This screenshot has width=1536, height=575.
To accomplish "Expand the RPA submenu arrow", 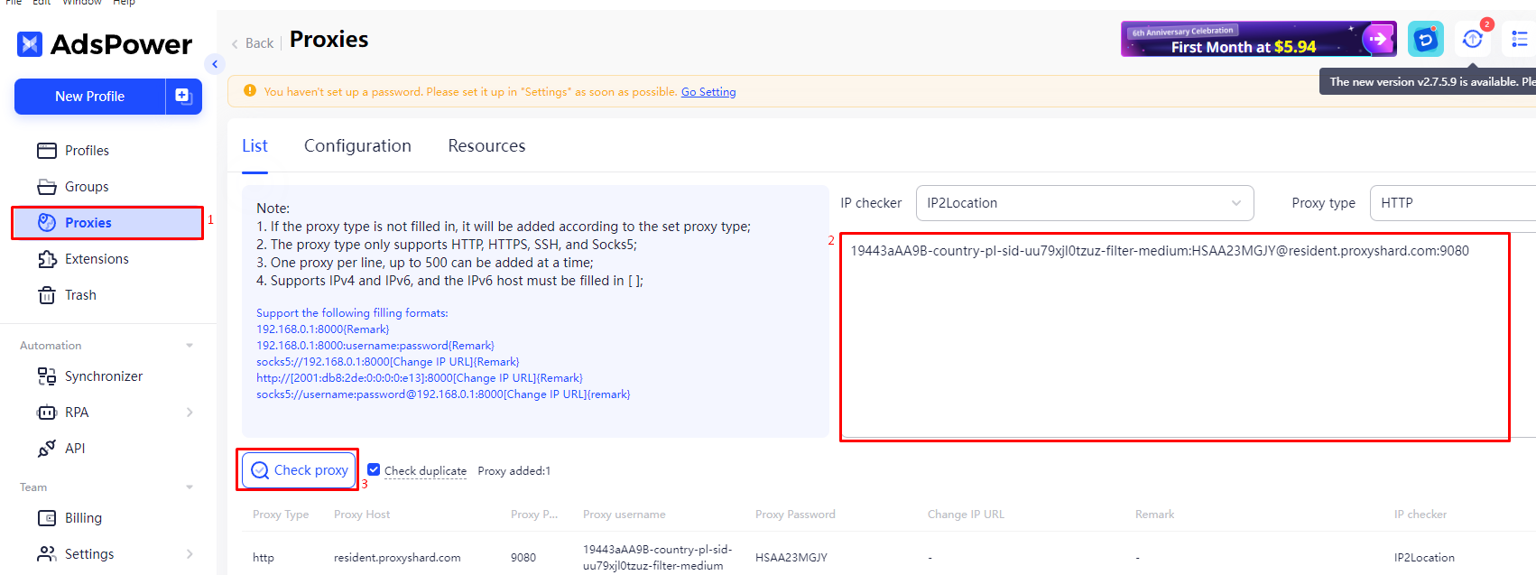I will point(190,413).
